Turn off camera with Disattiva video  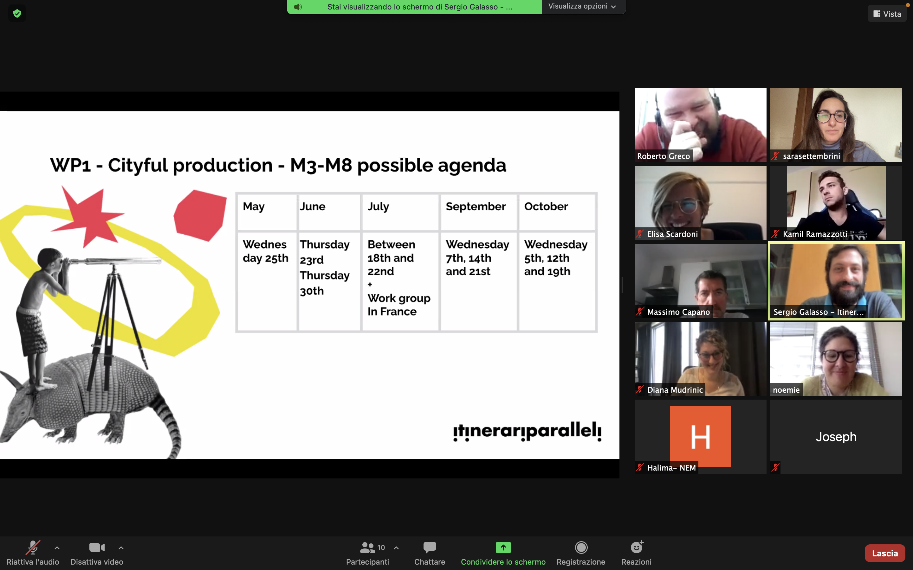(97, 547)
